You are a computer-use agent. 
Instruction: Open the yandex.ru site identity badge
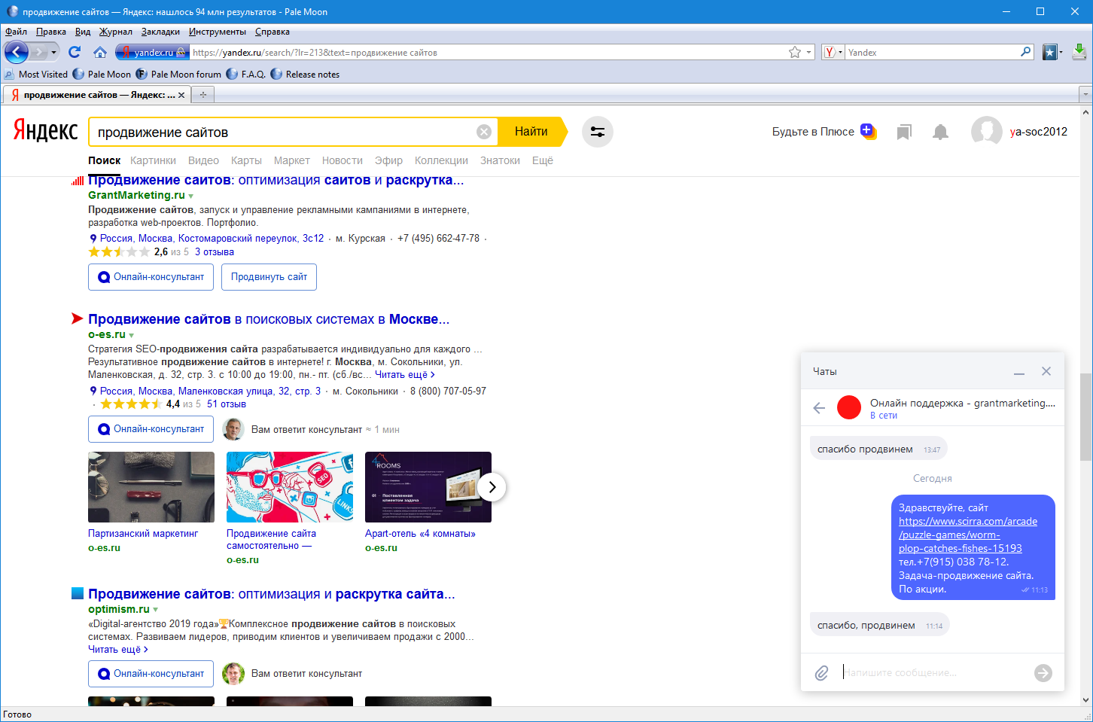coord(152,52)
